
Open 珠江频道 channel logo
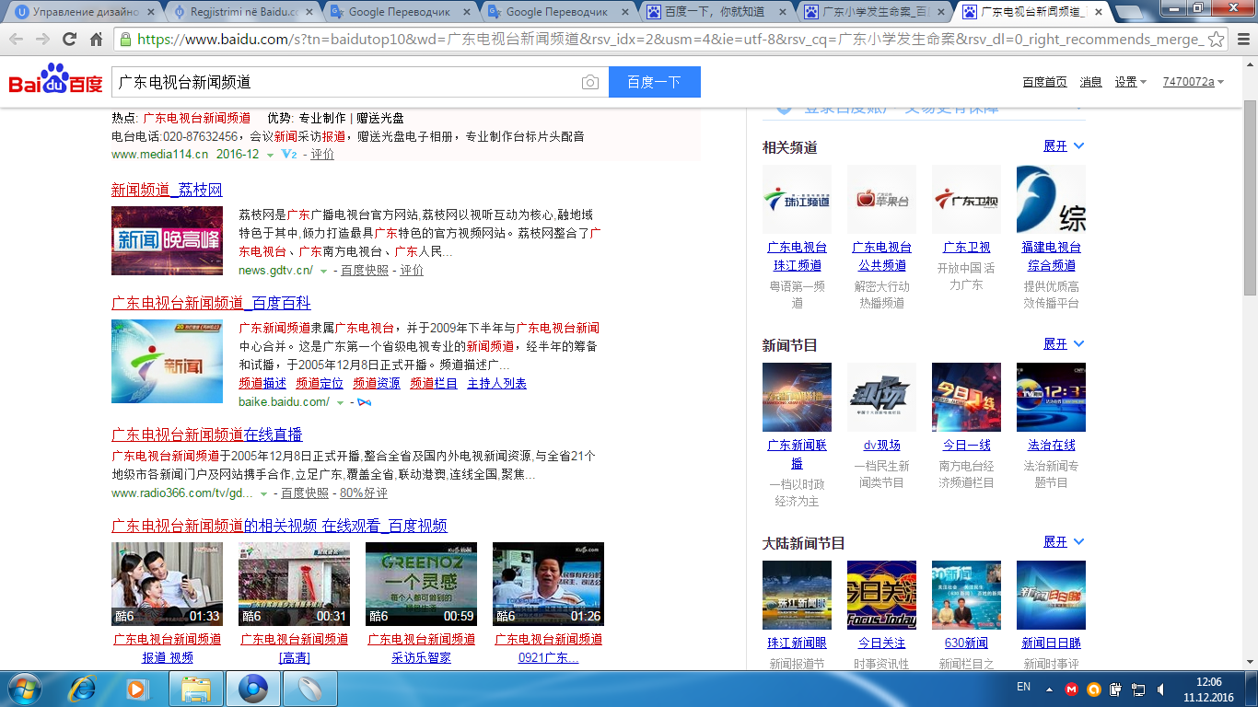(797, 199)
